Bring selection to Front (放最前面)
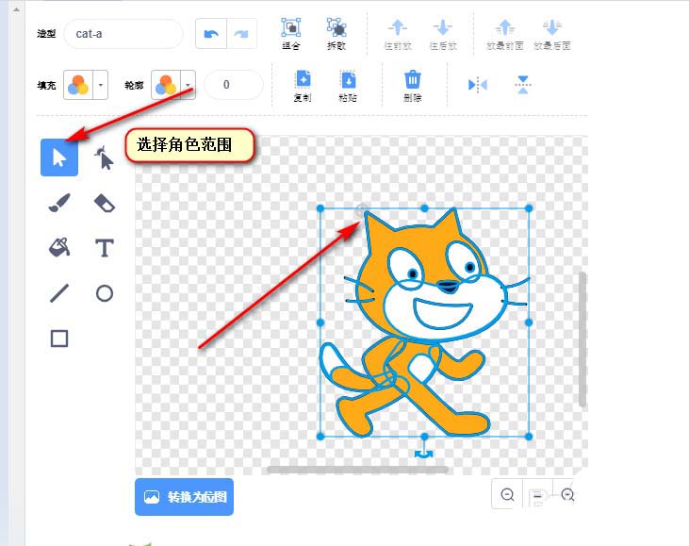 [505, 34]
